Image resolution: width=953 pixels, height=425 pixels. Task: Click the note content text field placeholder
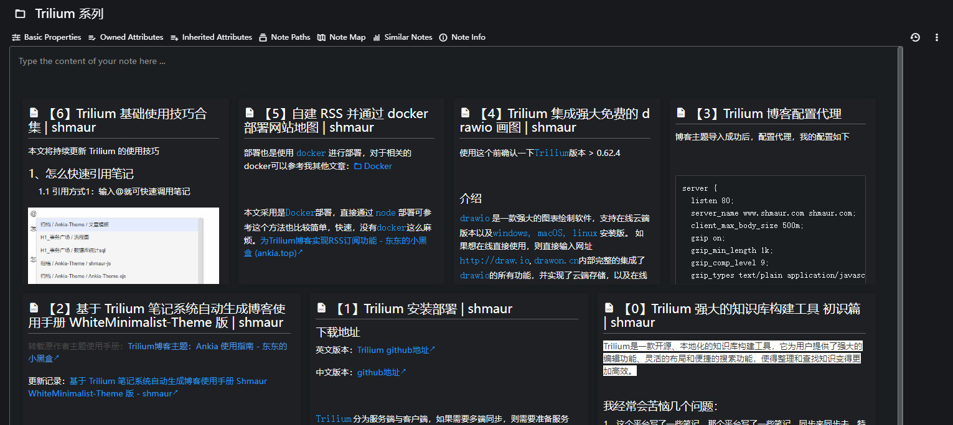click(92, 62)
